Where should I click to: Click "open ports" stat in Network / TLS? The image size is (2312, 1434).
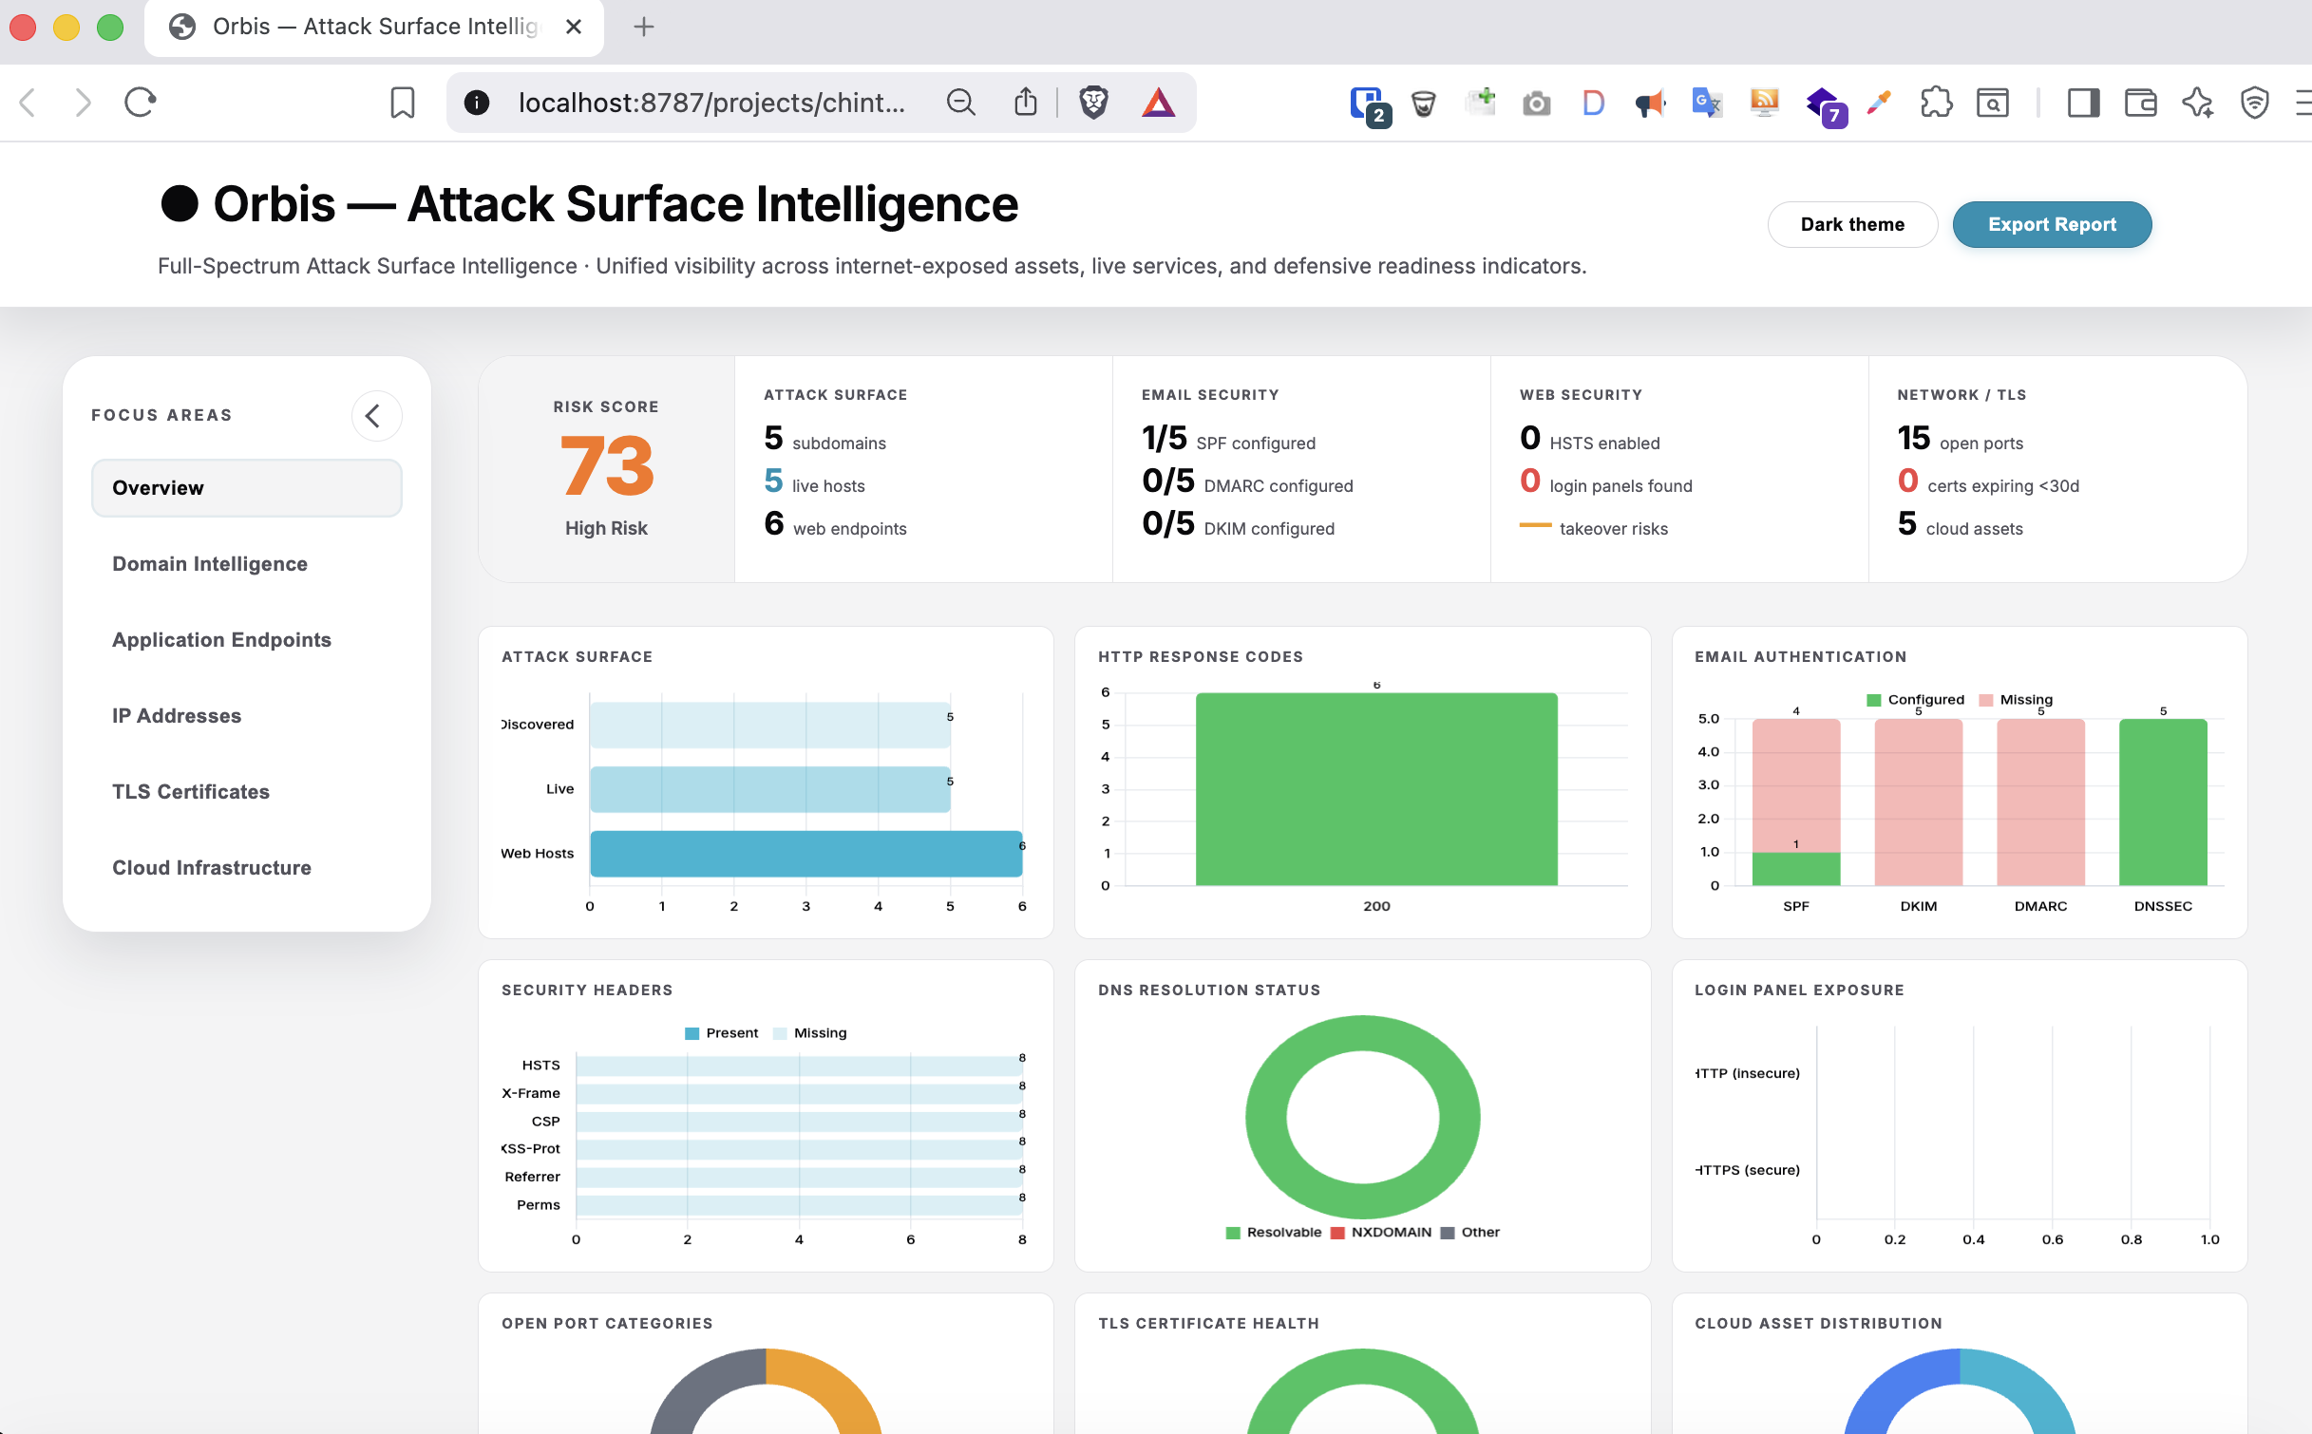tap(1981, 443)
